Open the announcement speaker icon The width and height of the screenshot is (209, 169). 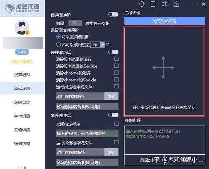(x=165, y=4)
